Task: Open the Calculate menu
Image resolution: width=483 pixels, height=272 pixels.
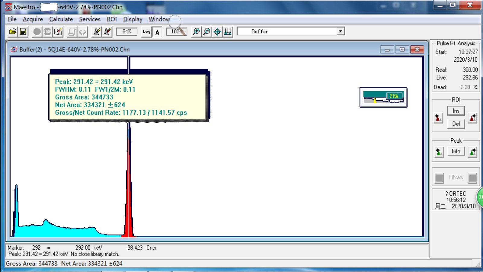Action: click(61, 19)
